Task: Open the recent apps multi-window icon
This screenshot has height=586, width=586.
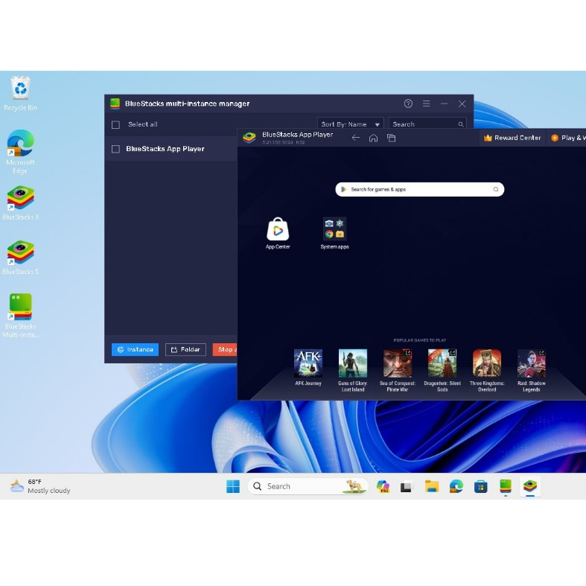Action: pos(391,138)
